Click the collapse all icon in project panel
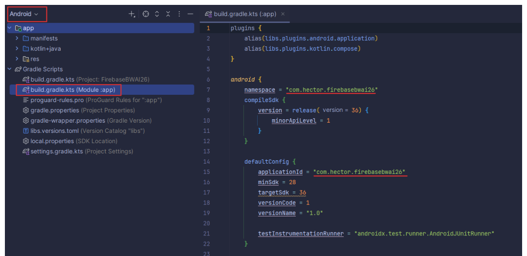The height and width of the screenshot is (256, 527). point(168,14)
